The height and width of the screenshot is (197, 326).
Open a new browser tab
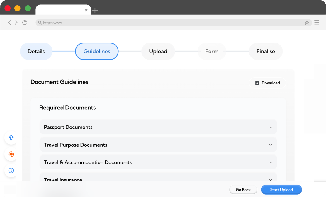pos(95,11)
